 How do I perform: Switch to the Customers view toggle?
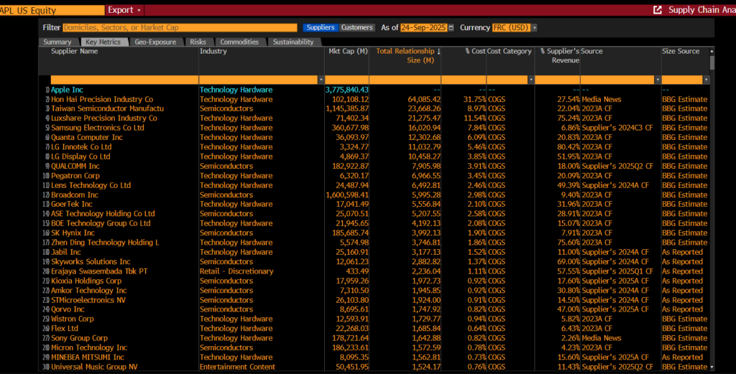(x=357, y=28)
